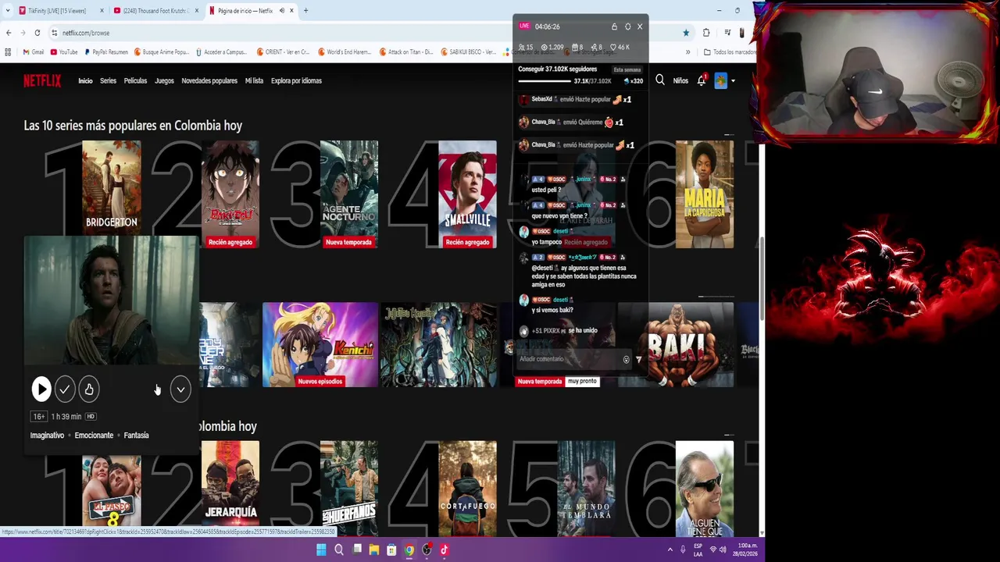Open the Series navigation item
This screenshot has height=562, width=1000.
[x=108, y=80]
